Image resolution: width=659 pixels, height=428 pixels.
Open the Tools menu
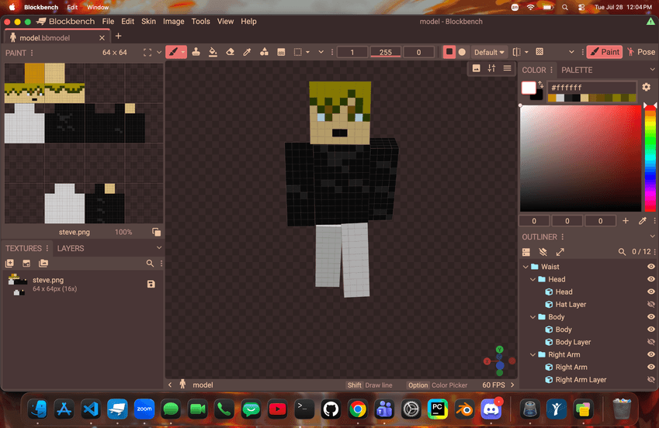(200, 22)
